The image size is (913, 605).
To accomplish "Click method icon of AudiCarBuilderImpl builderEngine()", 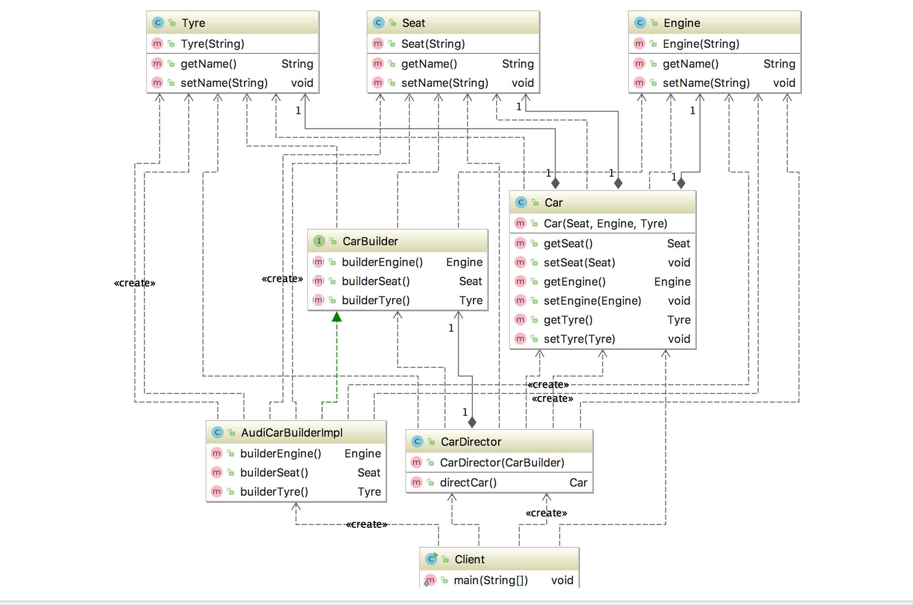I will 217,453.
